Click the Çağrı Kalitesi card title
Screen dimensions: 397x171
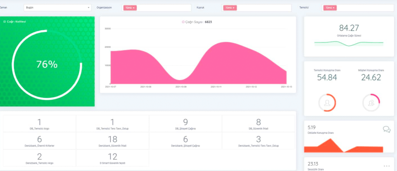[16, 22]
